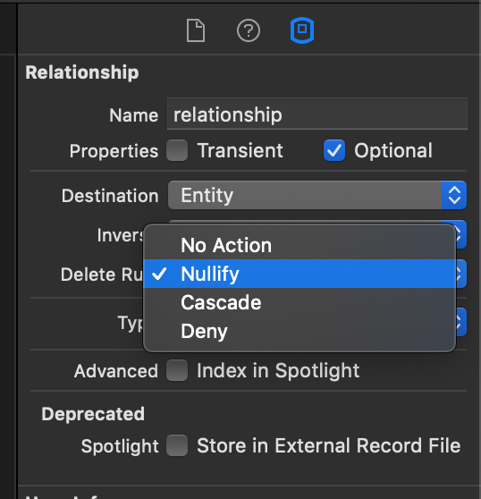Image resolution: width=481 pixels, height=499 pixels.
Task: Click the relationship Name text field
Action: point(317,114)
